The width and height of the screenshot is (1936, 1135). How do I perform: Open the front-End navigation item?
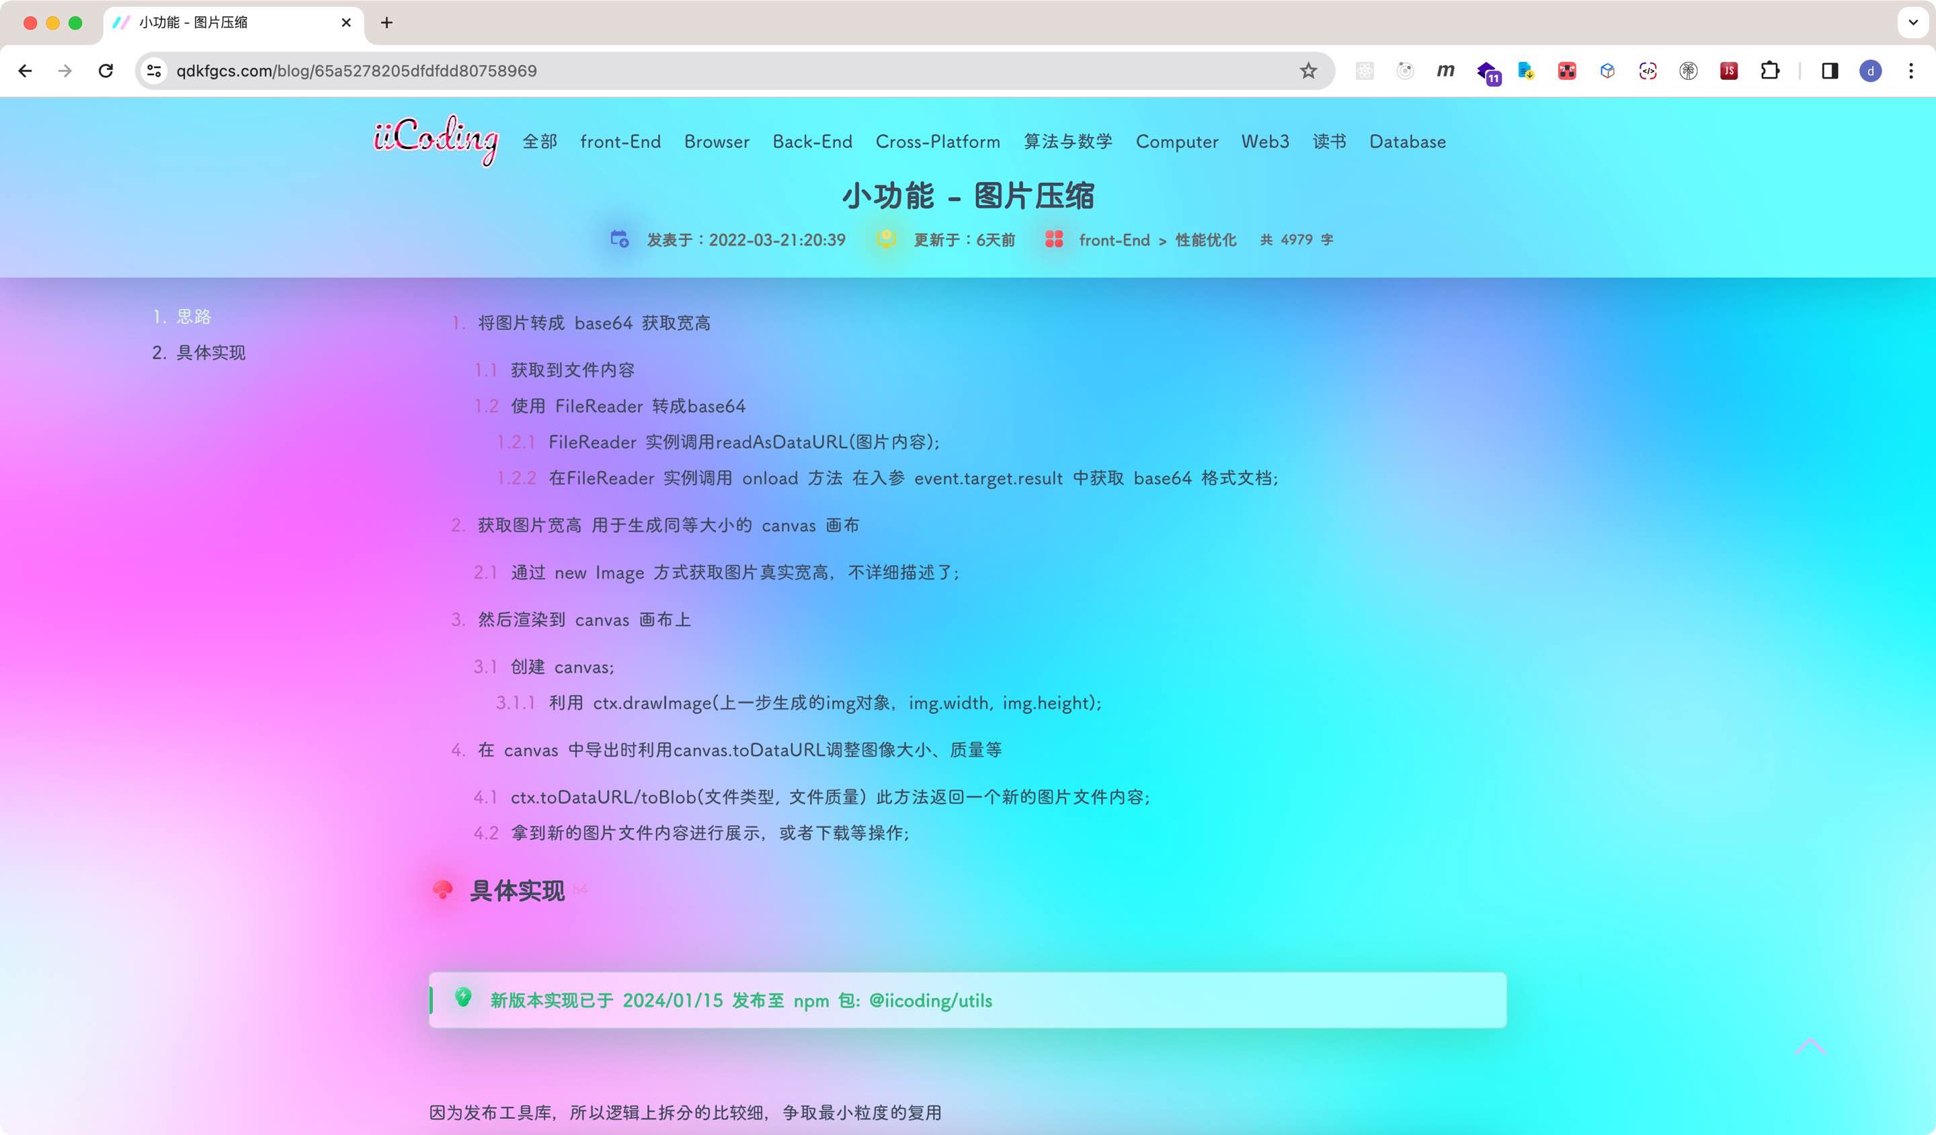point(620,141)
